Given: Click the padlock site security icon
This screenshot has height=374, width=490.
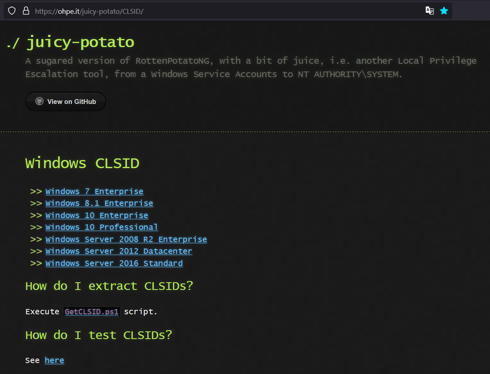Looking at the screenshot, I should coord(26,11).
